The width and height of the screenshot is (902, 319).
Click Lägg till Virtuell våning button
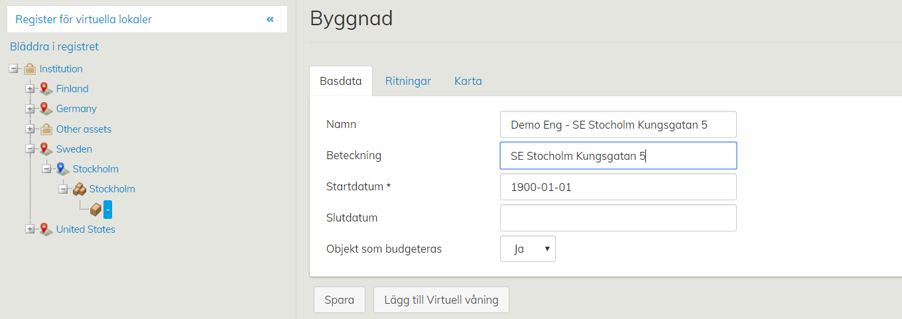point(441,300)
